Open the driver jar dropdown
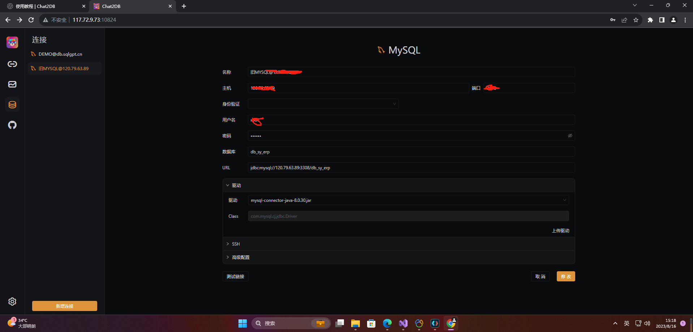Viewport: 693px width, 332px height. pos(408,200)
